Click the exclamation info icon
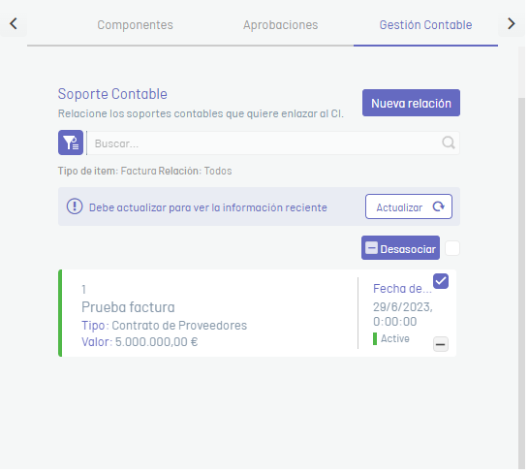Image resolution: width=529 pixels, height=475 pixels. 75,206
